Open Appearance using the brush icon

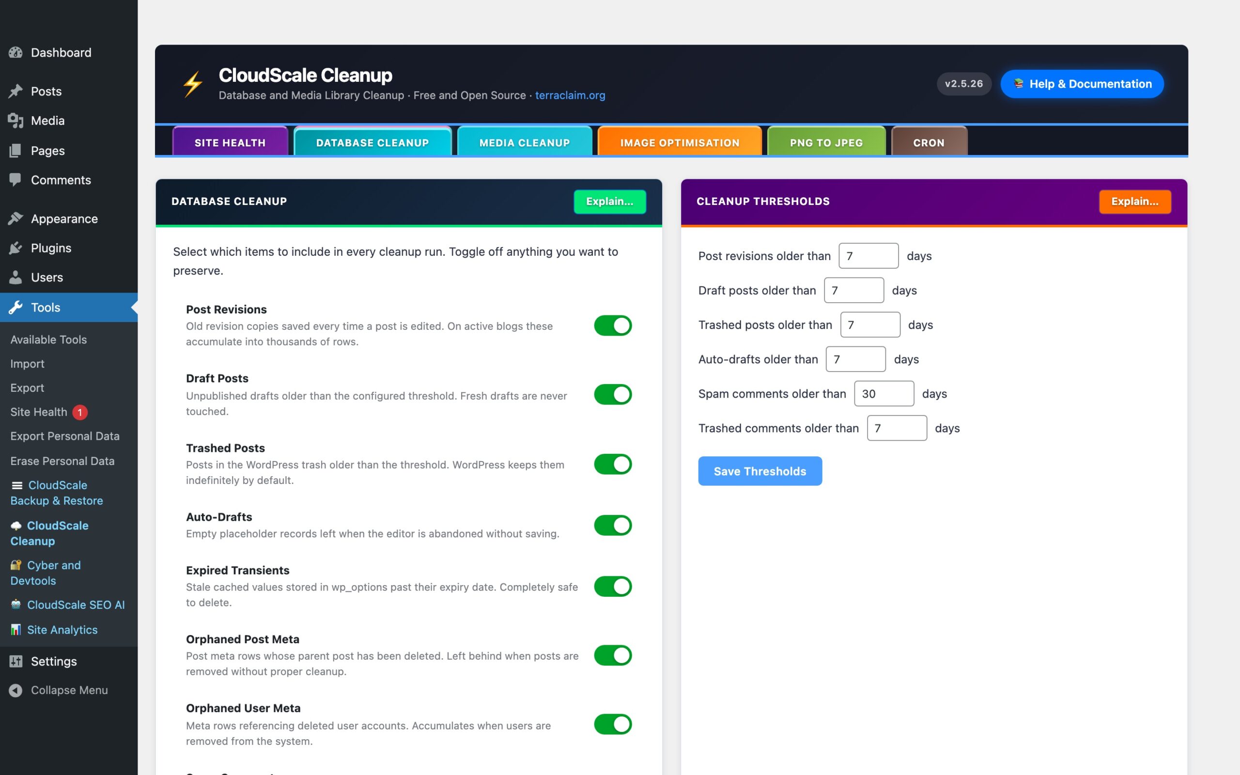click(16, 218)
